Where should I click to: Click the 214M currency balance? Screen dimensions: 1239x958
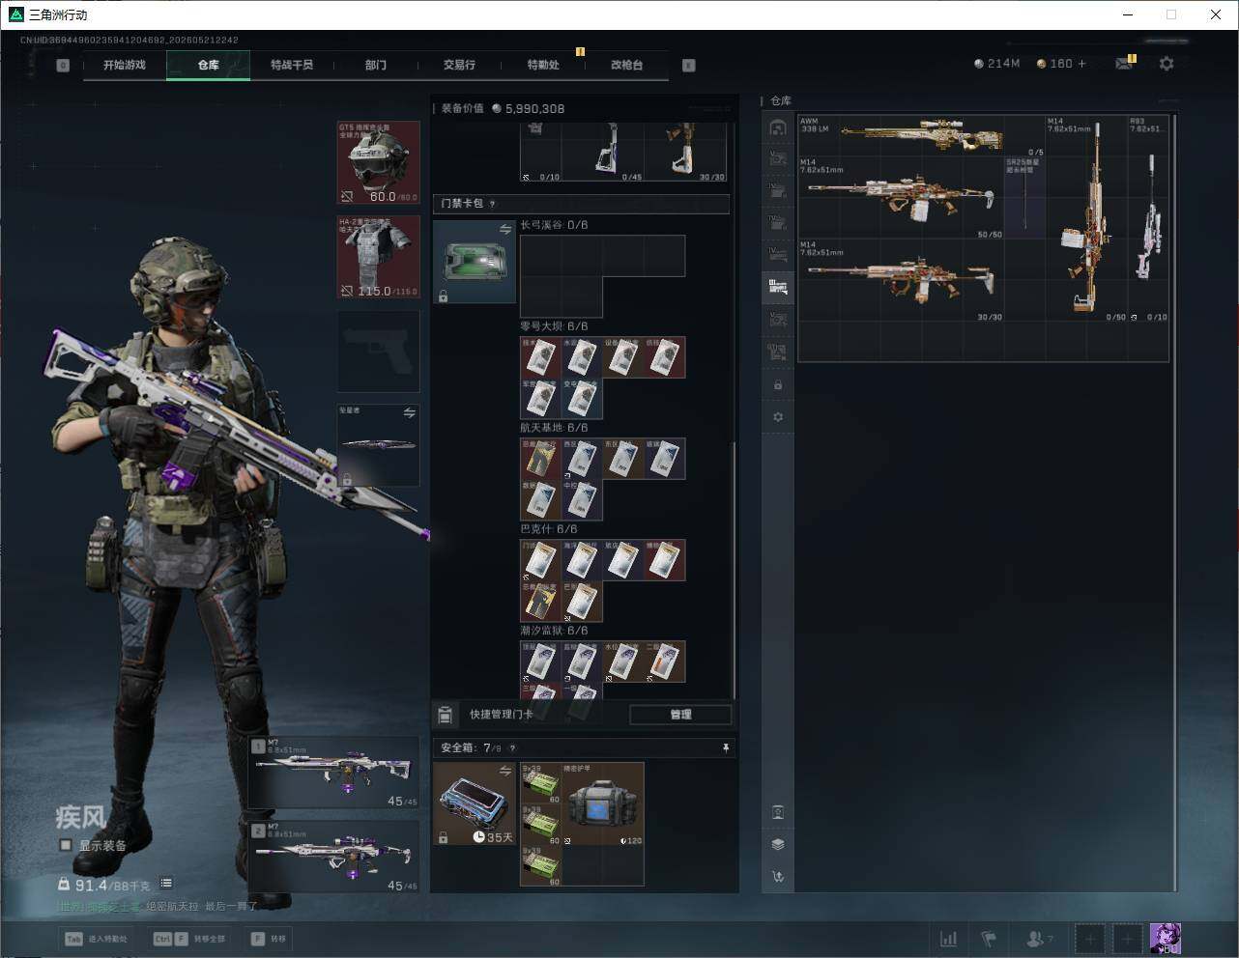997,64
